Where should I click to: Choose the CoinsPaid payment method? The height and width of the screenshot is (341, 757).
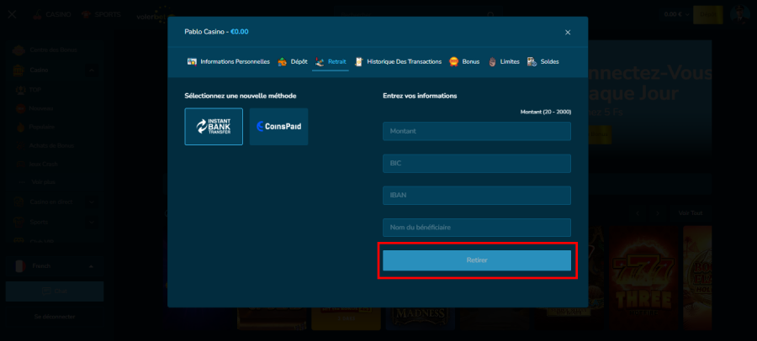(278, 127)
